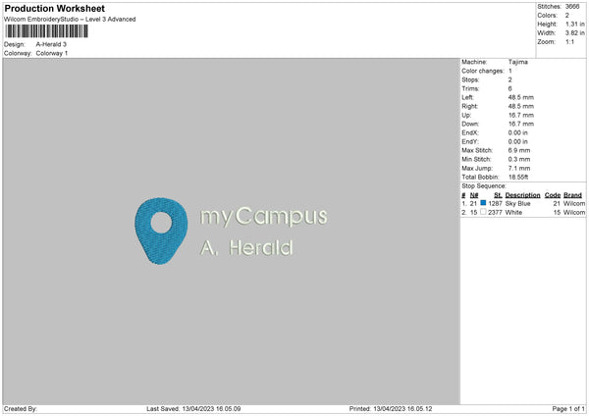Screen dimensions: 589x416
Task: Click the Total Bobbin value '18.55ft'
Action: 518,178
